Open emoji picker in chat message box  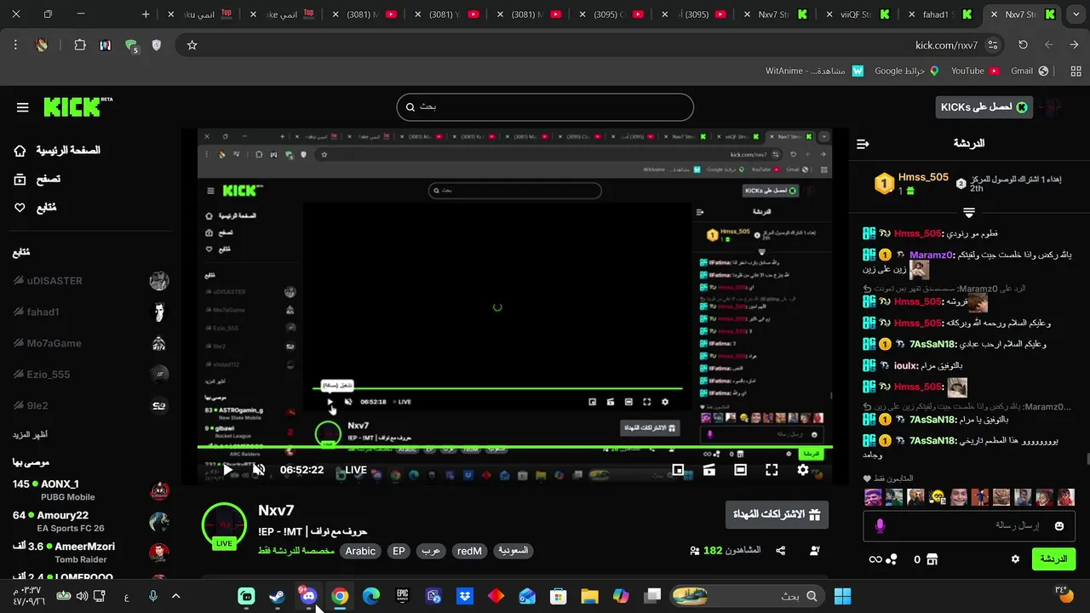coord(1059,526)
